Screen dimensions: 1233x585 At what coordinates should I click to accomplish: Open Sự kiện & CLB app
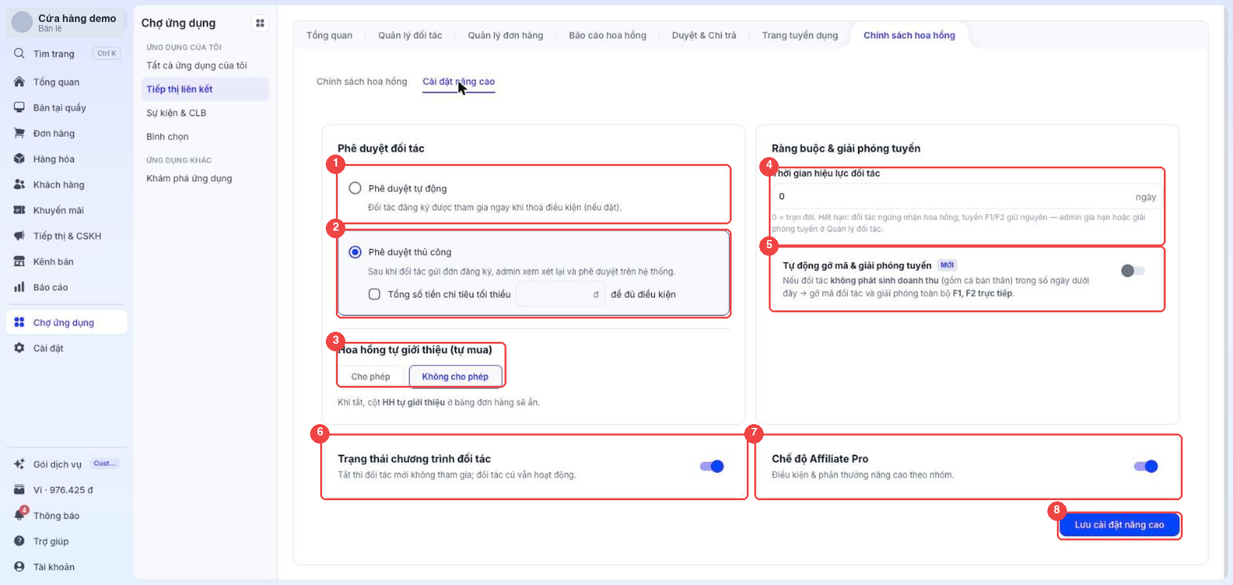[x=176, y=113]
